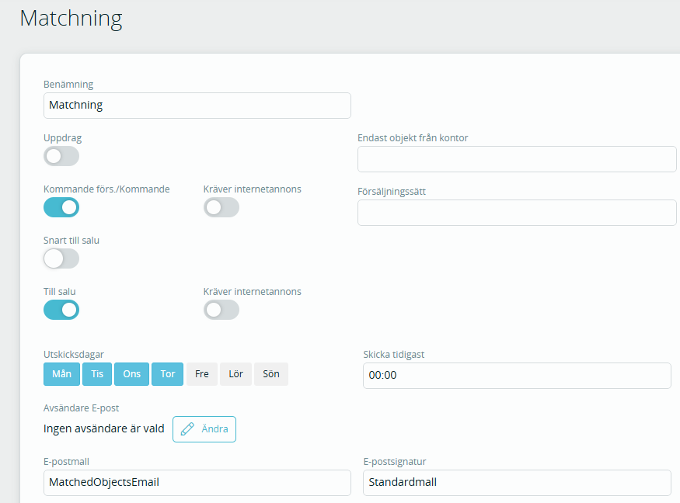Click the Ändra sender button

204,429
